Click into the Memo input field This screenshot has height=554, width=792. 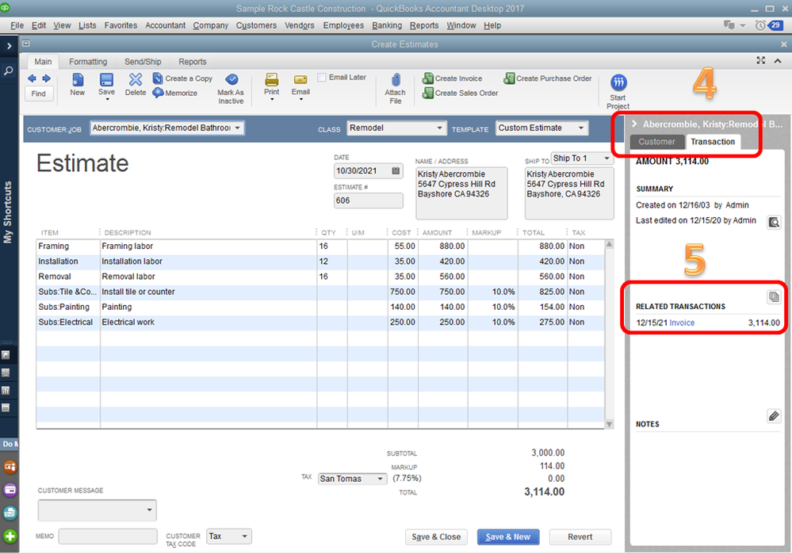tap(107, 537)
